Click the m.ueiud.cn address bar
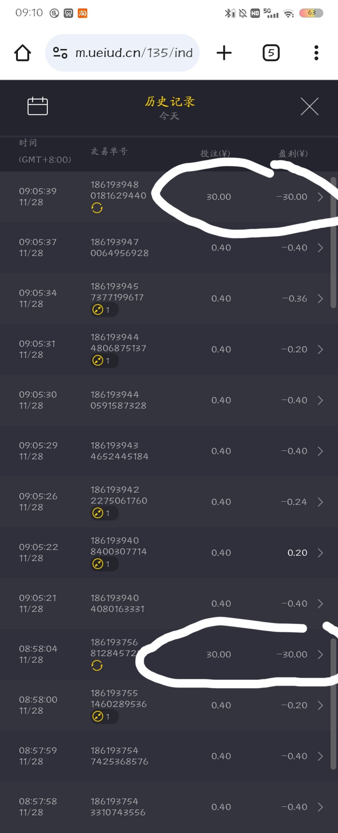This screenshot has height=833, width=338. point(134,53)
